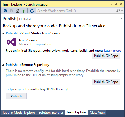Select the Team Explorer tab
The height and width of the screenshot is (117, 125).
tap(76, 112)
